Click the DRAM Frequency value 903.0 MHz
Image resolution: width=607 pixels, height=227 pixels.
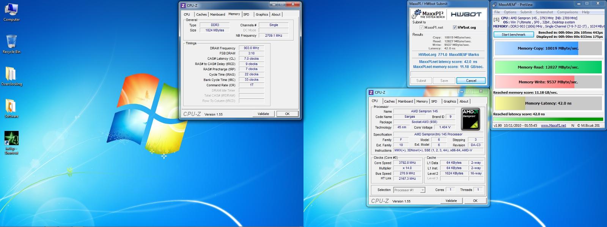click(251, 48)
